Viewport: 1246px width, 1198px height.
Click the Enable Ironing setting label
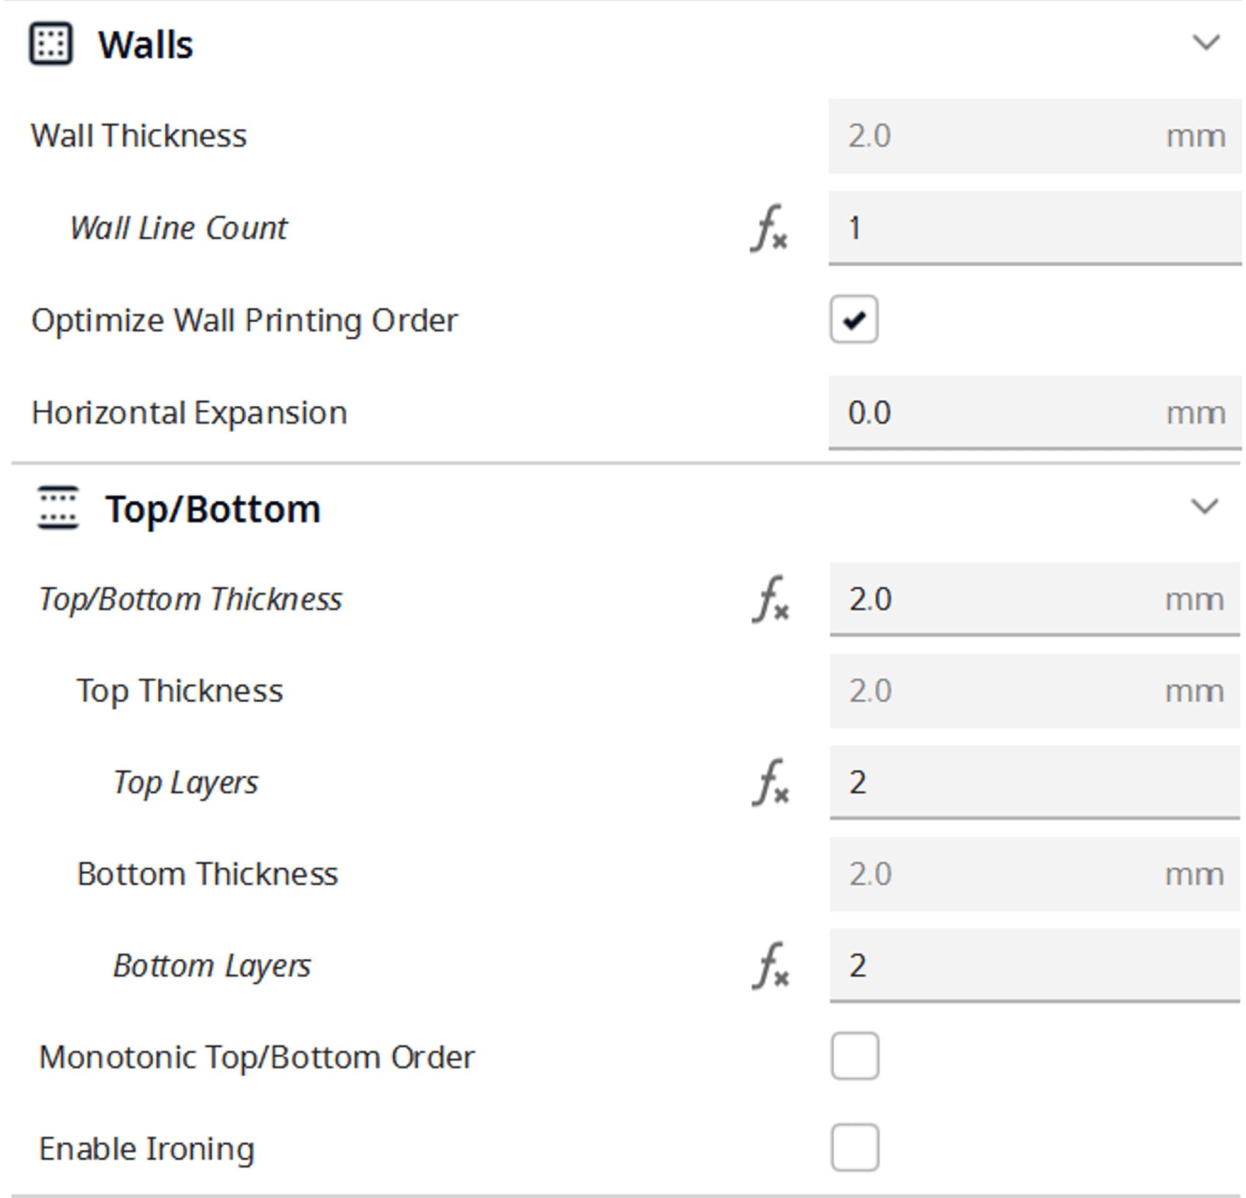point(147,1148)
